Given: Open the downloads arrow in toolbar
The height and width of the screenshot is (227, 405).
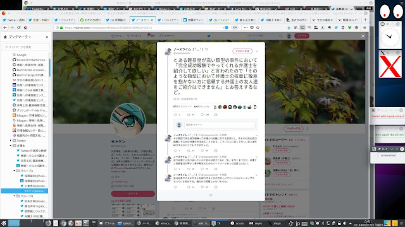Looking at the screenshot, I should (x=289, y=28).
